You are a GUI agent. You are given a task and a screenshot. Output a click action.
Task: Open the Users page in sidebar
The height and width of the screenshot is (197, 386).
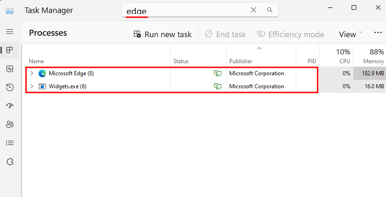point(10,125)
